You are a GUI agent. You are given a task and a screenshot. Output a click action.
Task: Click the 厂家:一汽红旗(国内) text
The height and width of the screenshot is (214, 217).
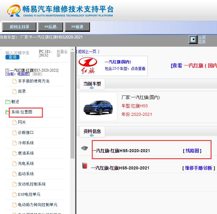pyautogui.click(x=141, y=98)
